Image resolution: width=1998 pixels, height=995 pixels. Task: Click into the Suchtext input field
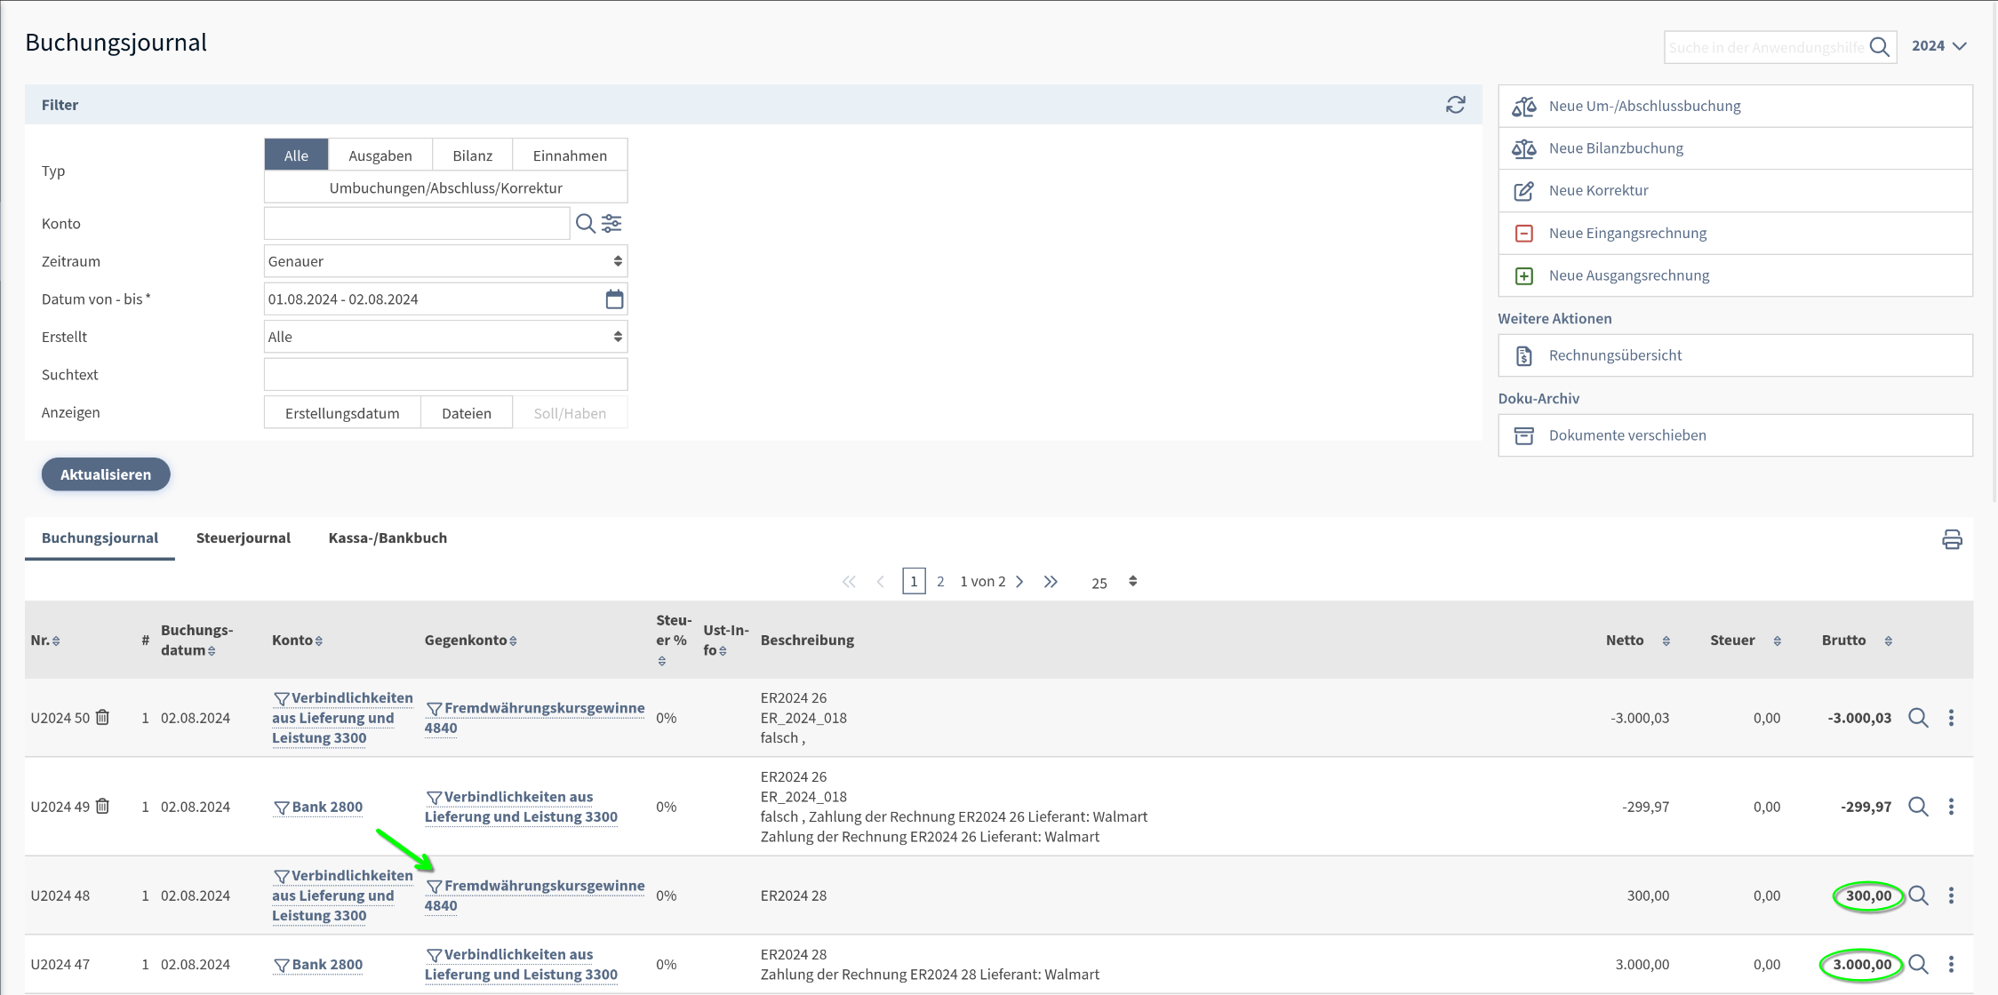point(445,375)
